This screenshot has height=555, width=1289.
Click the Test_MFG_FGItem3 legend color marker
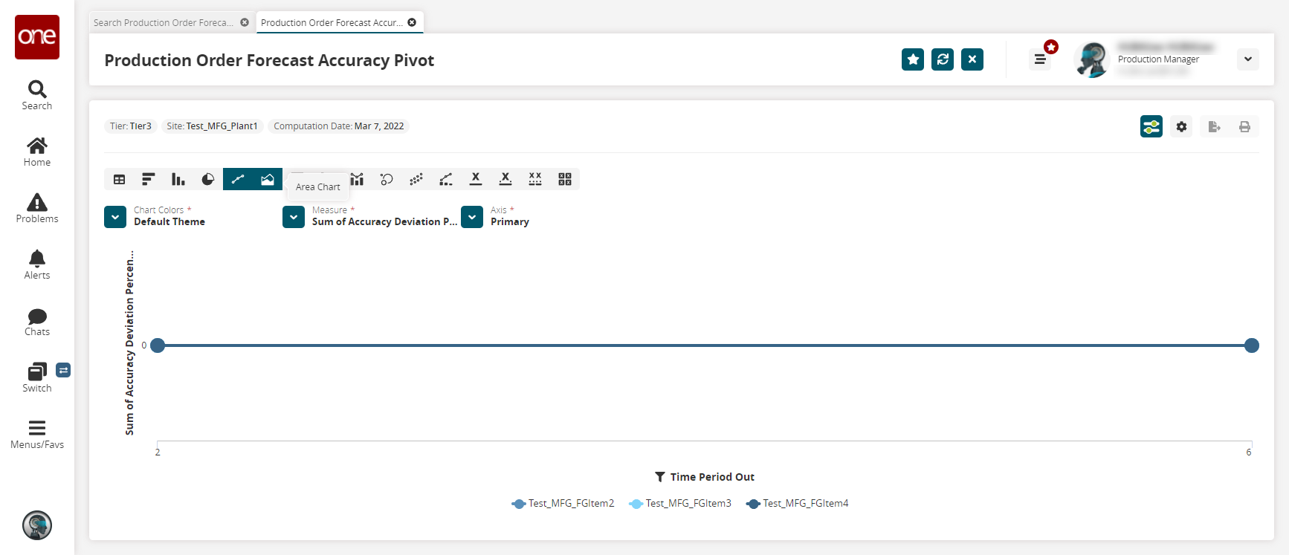click(636, 504)
